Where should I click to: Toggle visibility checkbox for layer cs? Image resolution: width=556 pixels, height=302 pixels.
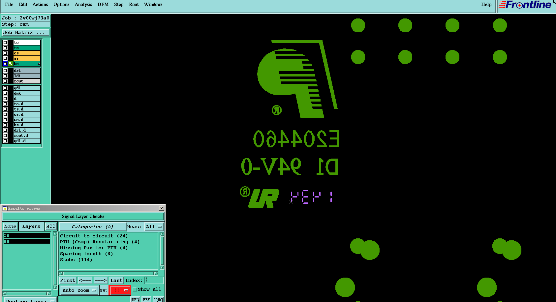coord(5,53)
